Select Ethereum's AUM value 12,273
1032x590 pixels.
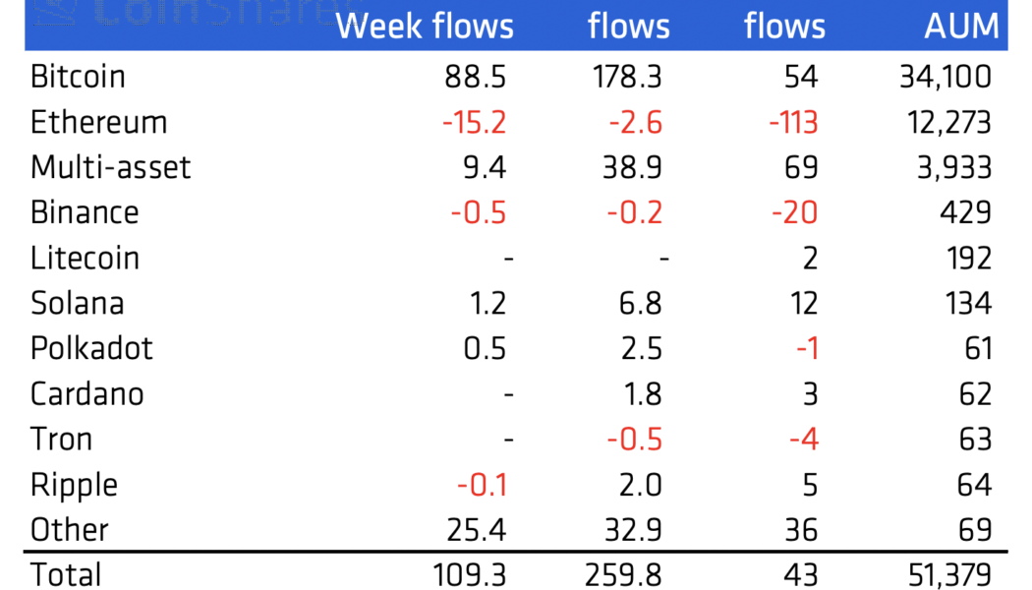tap(945, 122)
